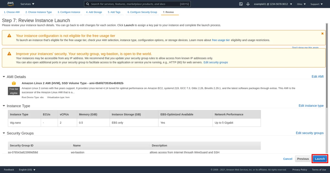Go to the Choose Instance Type step

[38, 12]
